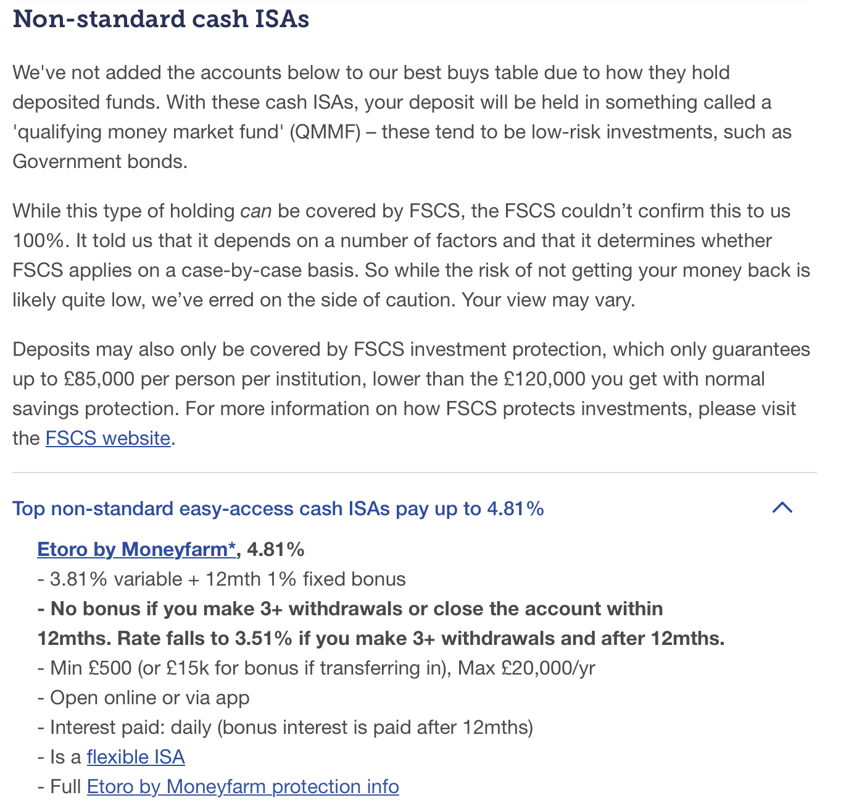Click the 'Interest paid: daily' line
Viewport: 854px width, 808px height.
[285, 727]
